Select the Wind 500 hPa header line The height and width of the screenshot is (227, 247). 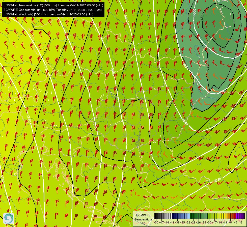point(48,14)
